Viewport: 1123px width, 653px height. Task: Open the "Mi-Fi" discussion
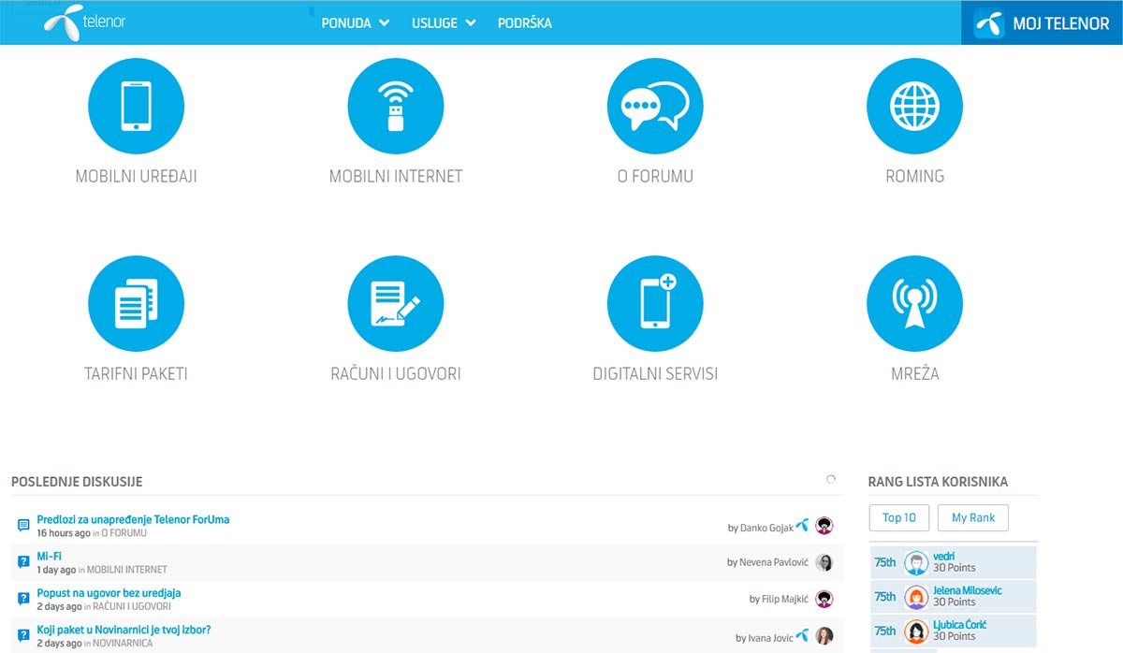pyautogui.click(x=49, y=556)
